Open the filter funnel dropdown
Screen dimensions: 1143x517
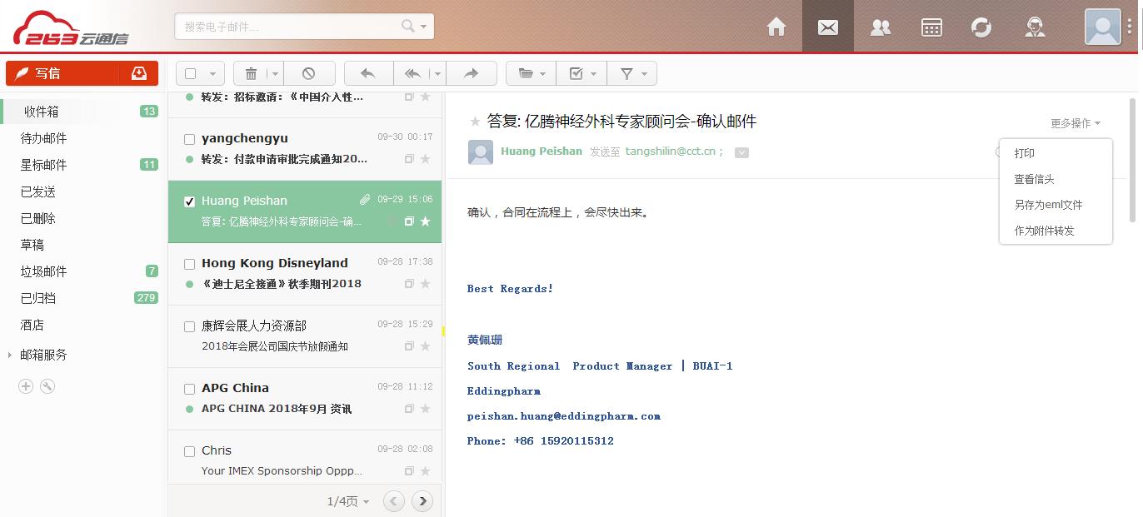click(632, 73)
